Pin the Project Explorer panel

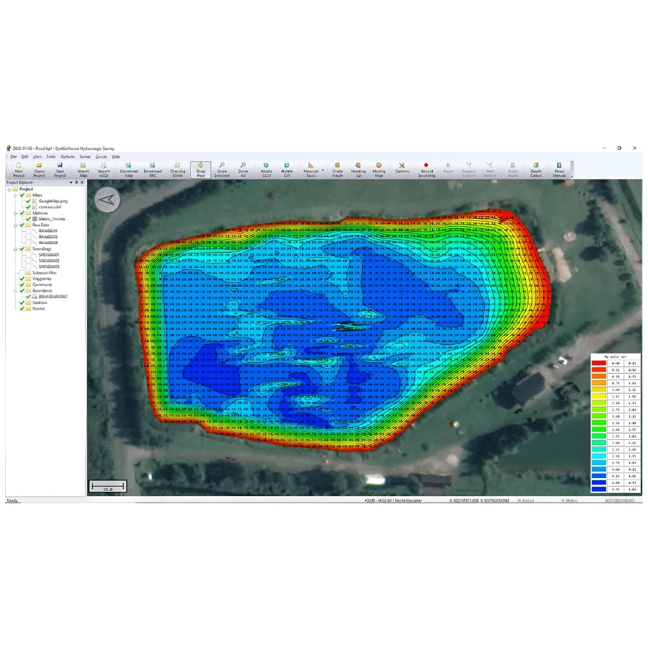pyautogui.click(x=76, y=182)
